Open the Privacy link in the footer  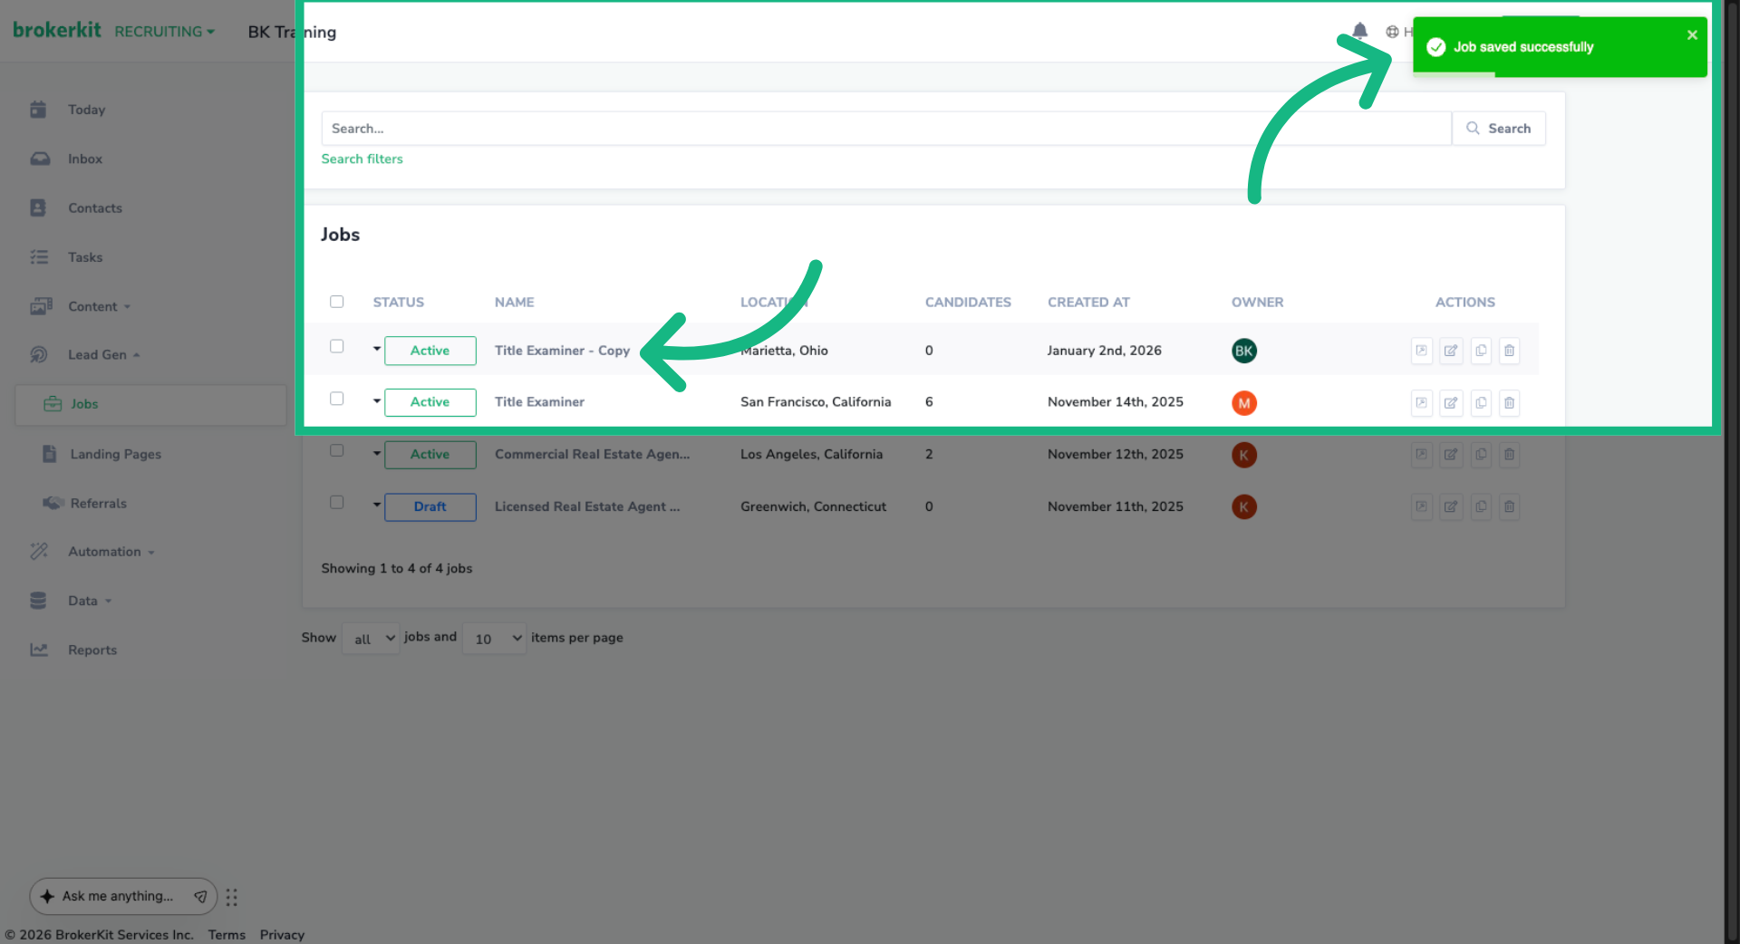(x=282, y=934)
